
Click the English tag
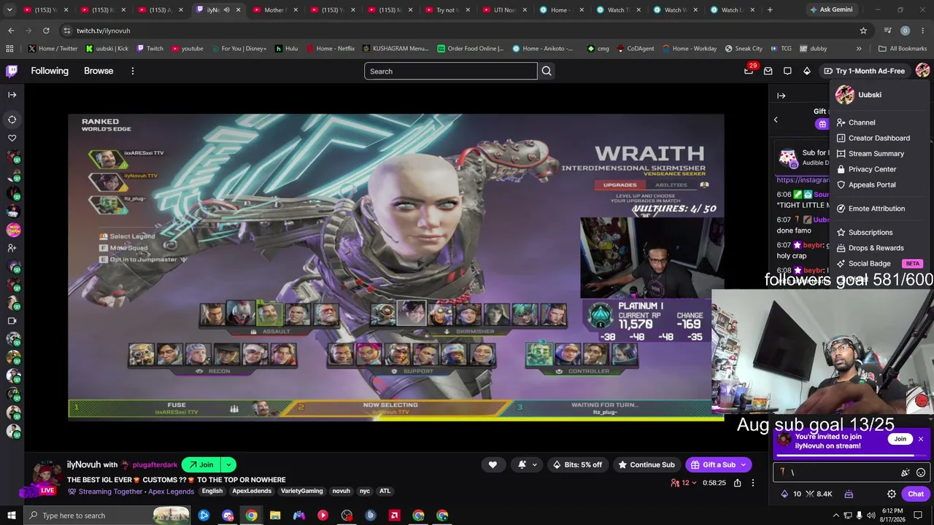click(x=212, y=491)
